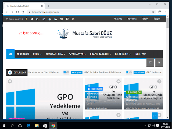Open ticker headline Yedekleme ve Geri Yükleme

(43, 72)
